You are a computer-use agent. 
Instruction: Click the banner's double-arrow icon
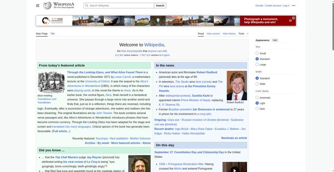(290, 20)
